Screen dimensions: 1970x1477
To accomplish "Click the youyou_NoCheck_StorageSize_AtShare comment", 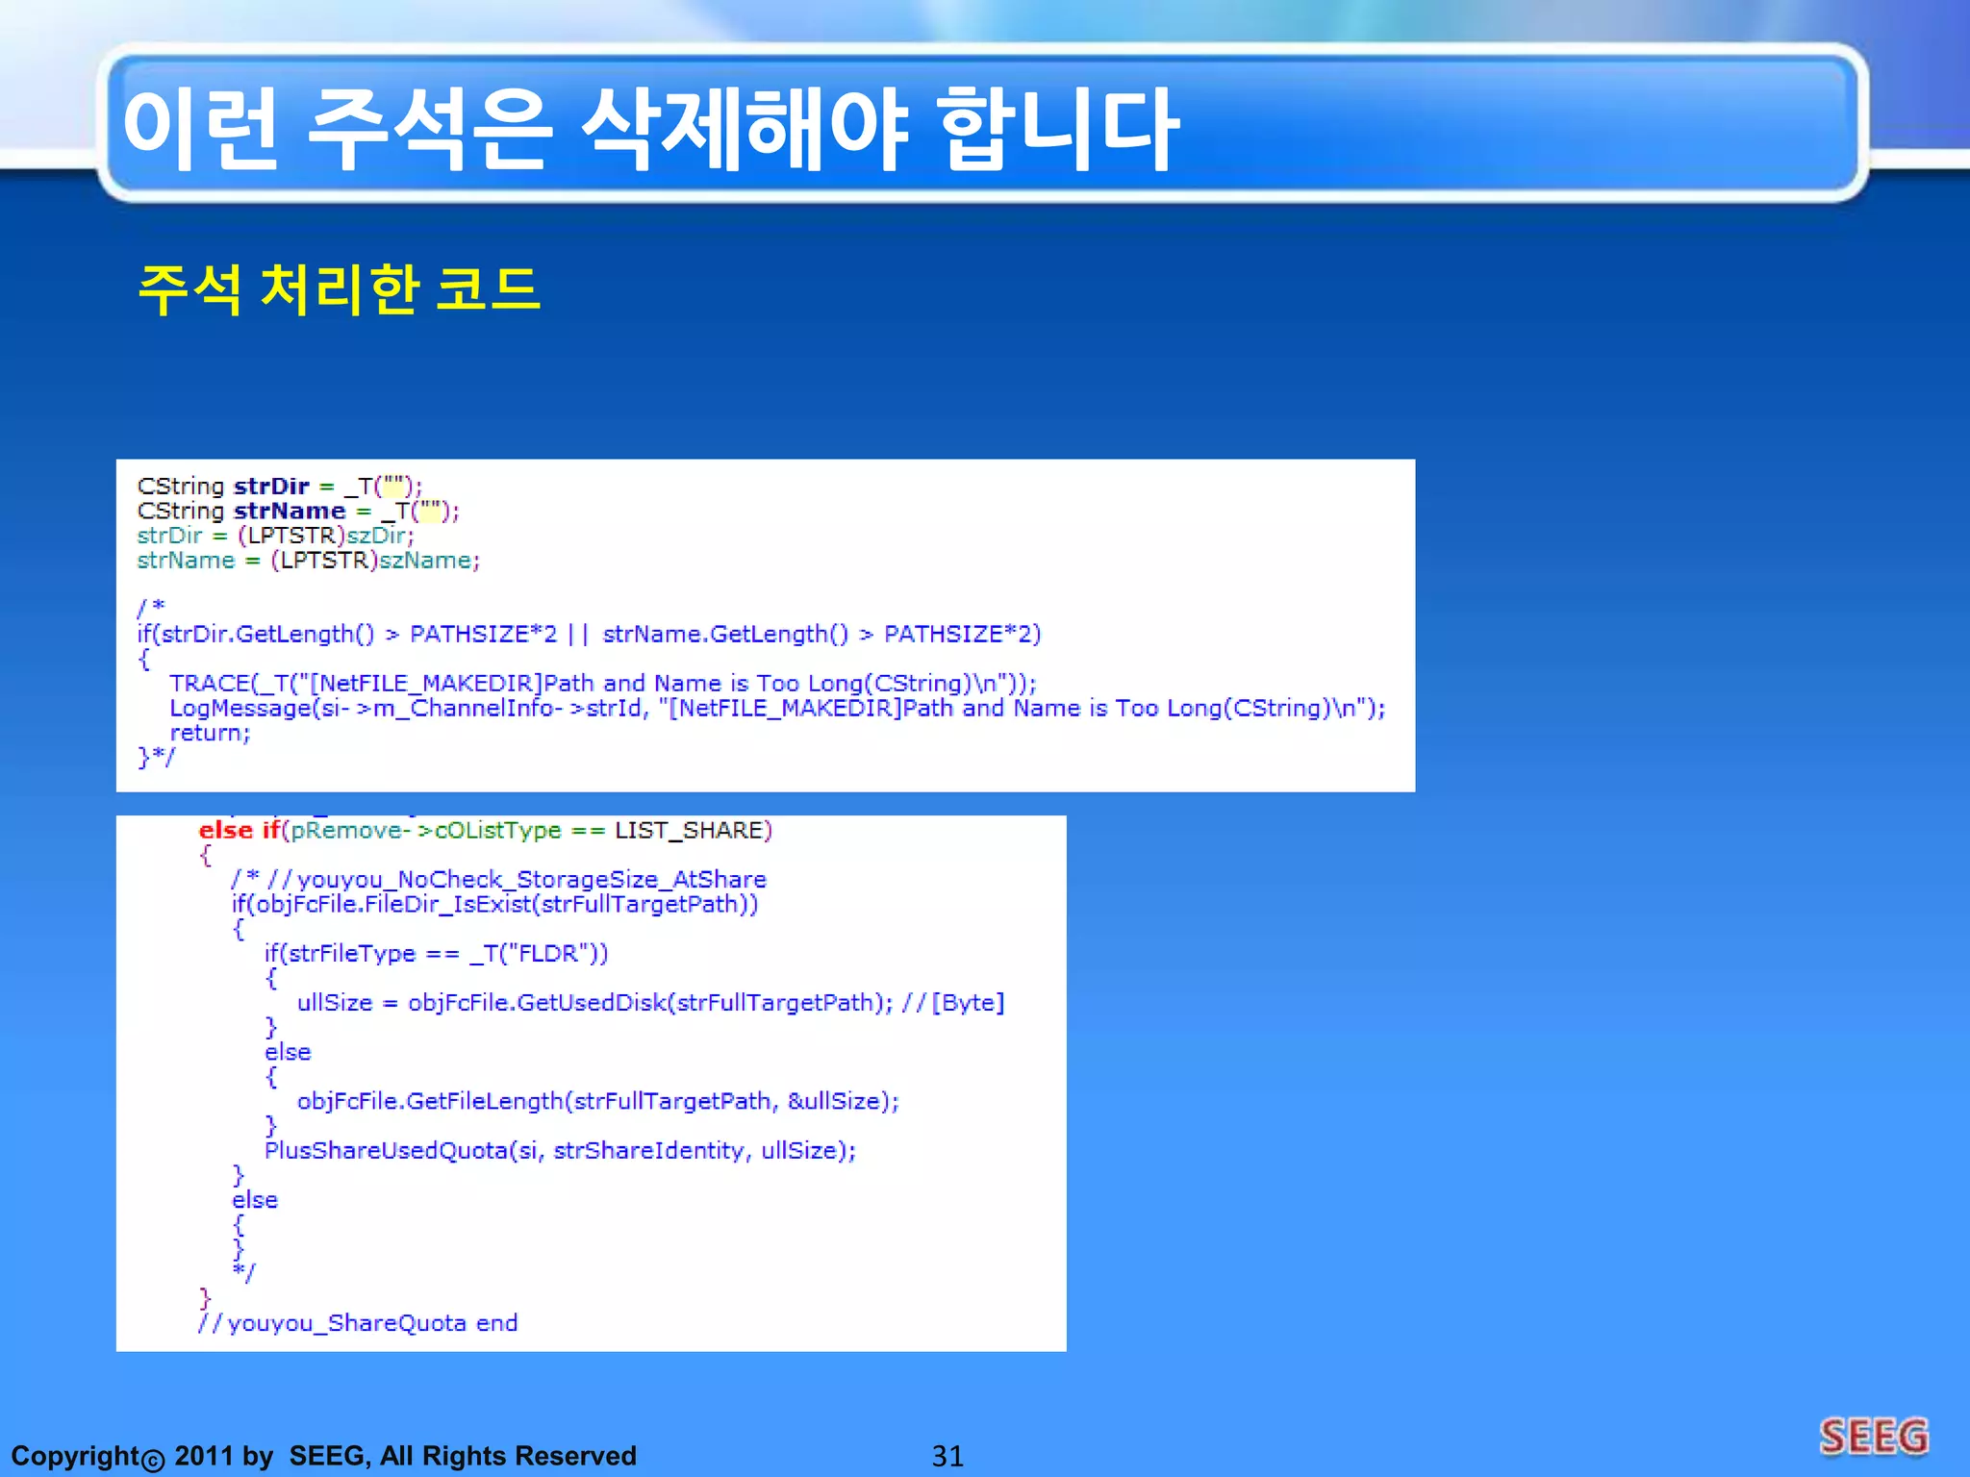I will tap(499, 879).
